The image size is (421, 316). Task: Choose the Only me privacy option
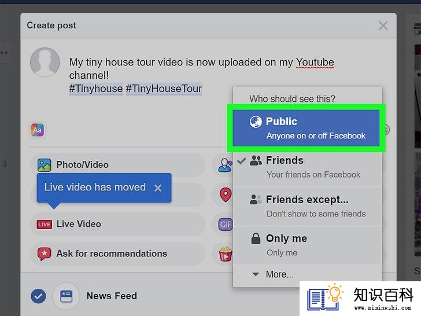point(308,245)
